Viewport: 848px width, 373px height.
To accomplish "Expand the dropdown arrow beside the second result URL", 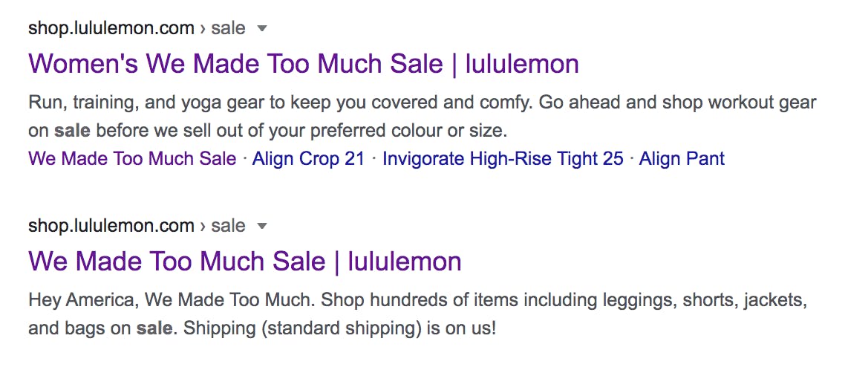I will click(x=261, y=227).
